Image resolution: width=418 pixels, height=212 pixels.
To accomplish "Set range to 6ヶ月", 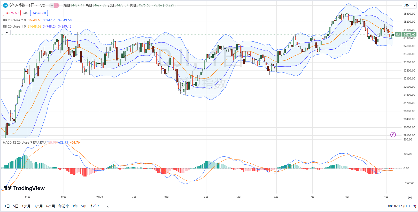I will tap(50, 206).
